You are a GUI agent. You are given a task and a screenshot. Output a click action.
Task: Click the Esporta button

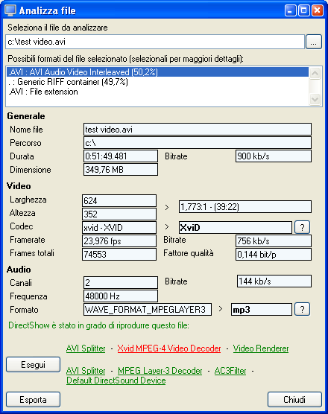(x=33, y=399)
